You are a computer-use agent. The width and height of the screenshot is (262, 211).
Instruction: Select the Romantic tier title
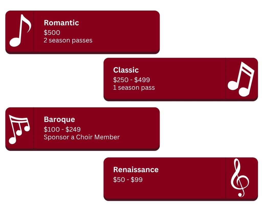61,23
